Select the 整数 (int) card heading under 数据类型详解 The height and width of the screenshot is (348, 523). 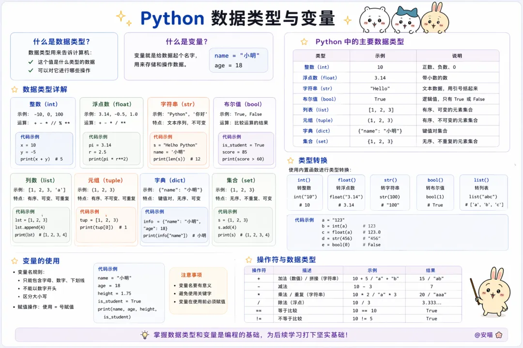tap(44, 104)
